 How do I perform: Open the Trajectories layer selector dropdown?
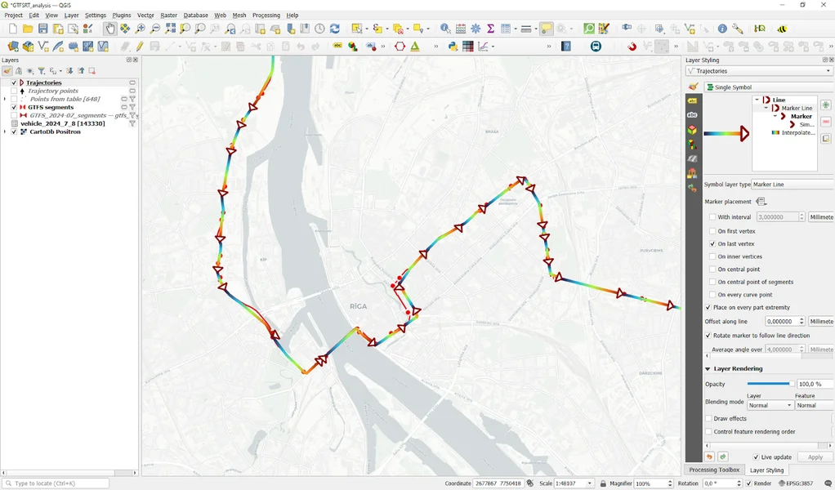point(759,71)
